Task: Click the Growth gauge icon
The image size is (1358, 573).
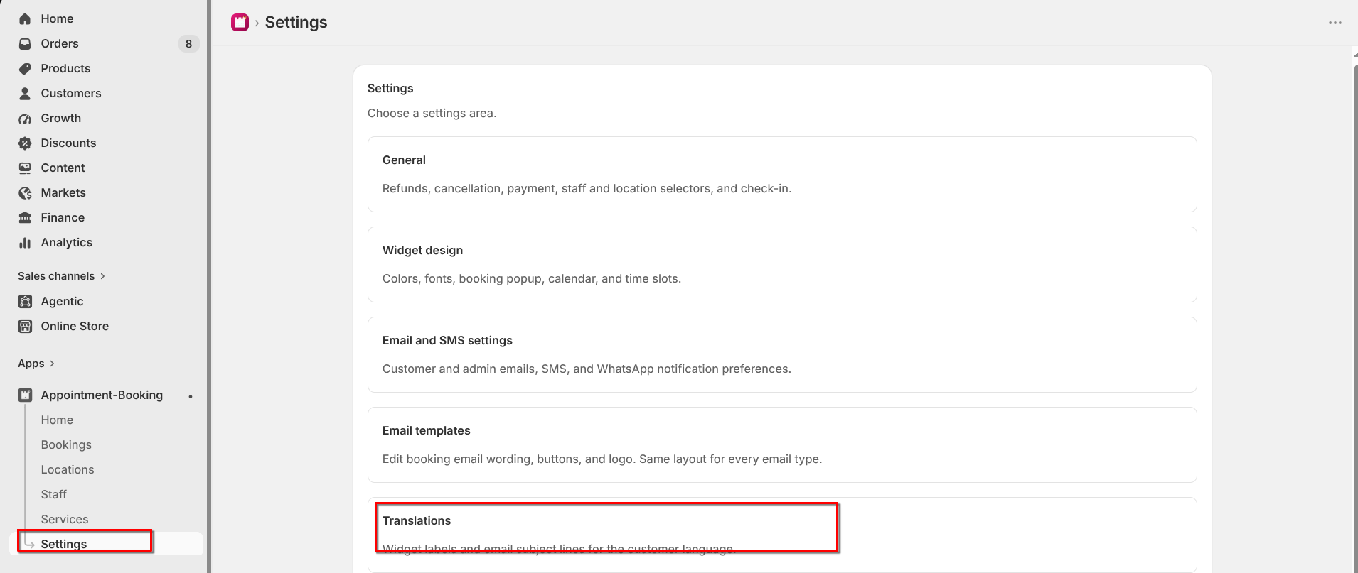Action: click(x=25, y=119)
